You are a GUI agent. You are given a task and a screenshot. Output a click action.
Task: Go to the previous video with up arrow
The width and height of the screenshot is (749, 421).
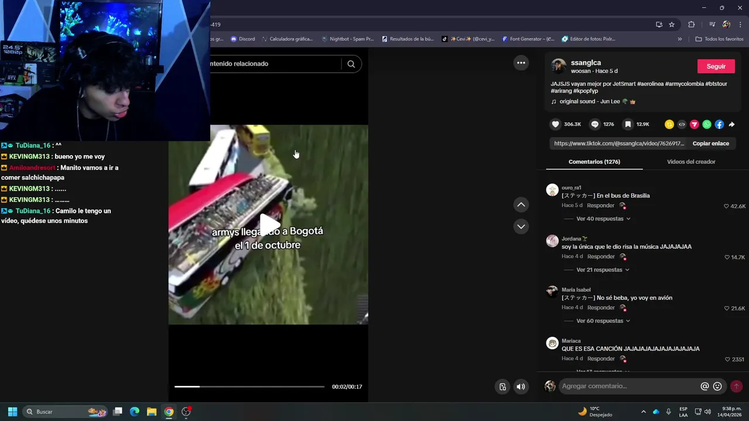pos(521,205)
